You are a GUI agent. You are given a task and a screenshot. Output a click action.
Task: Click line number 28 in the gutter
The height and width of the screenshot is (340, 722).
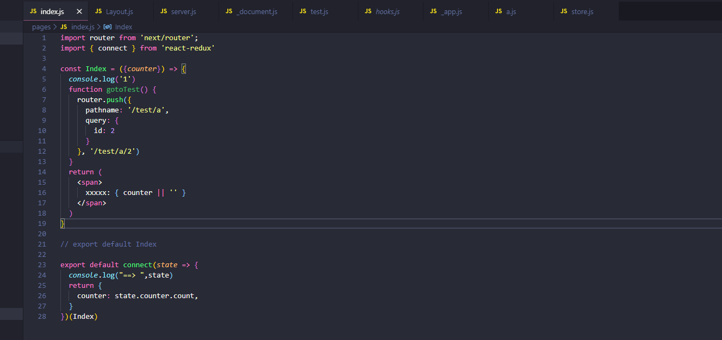(42, 317)
